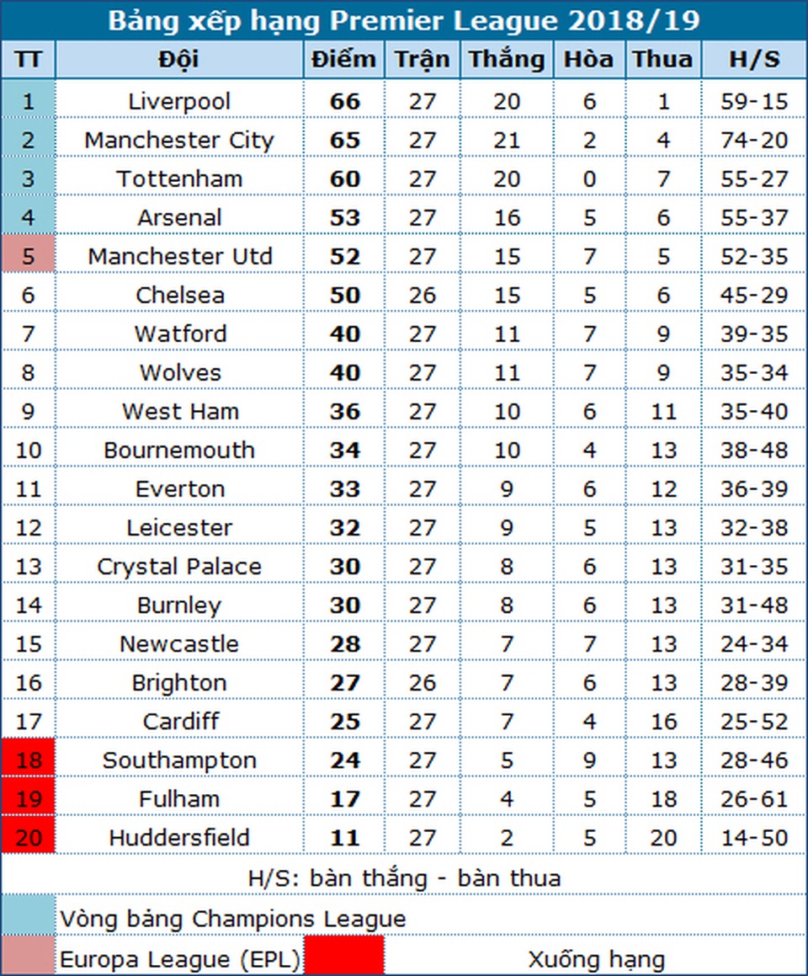The height and width of the screenshot is (976, 808).
Task: Click the H/S column header
Action: point(753,60)
